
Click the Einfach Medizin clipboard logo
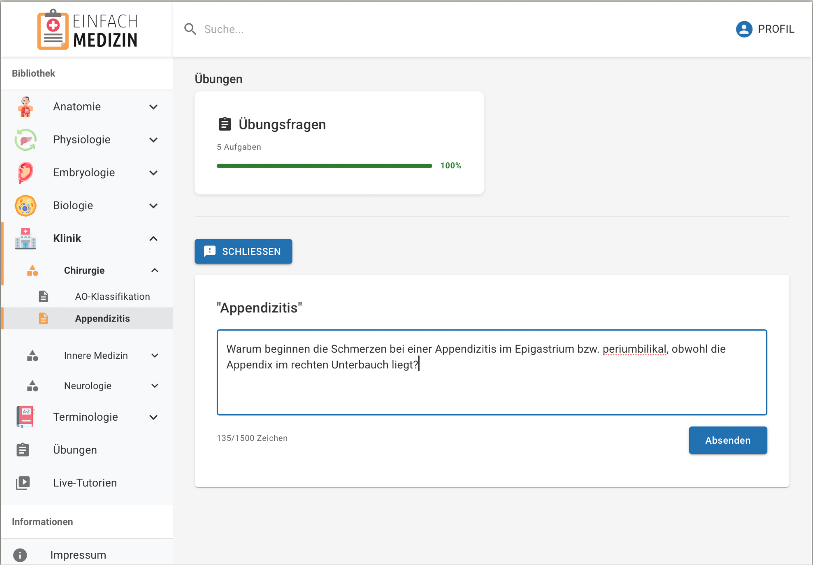coord(53,30)
